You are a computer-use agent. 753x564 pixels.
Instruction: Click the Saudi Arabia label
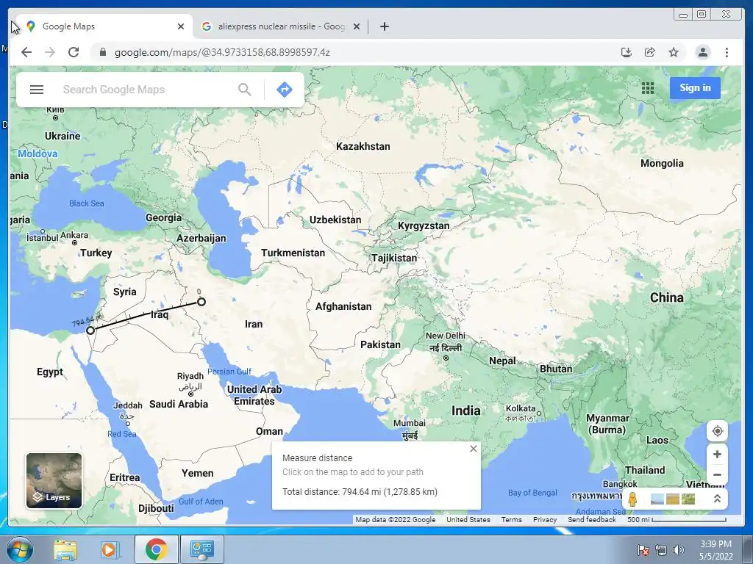point(179,405)
